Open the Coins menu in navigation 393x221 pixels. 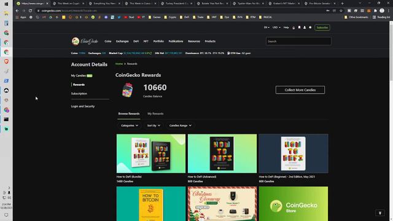tap(108, 41)
